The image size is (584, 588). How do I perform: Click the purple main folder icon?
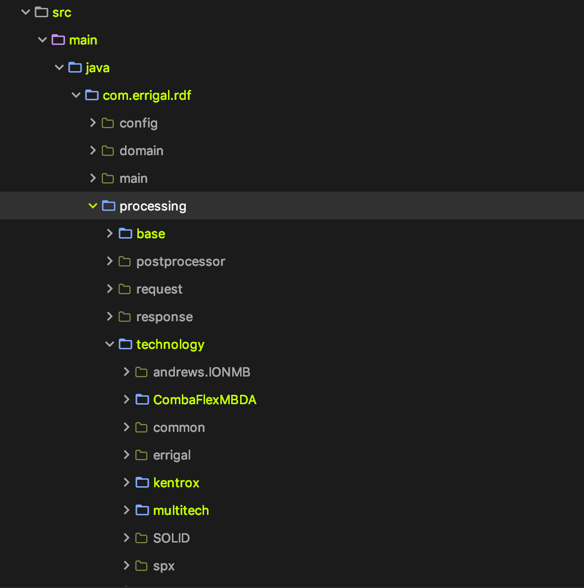58,40
